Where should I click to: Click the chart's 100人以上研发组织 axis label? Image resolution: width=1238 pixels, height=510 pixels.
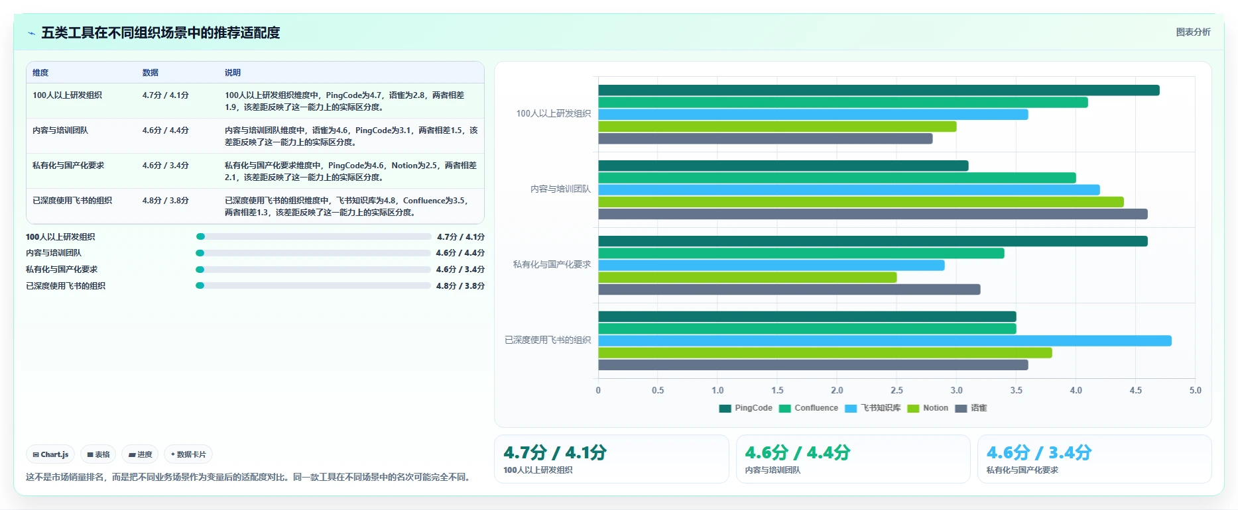click(x=554, y=114)
